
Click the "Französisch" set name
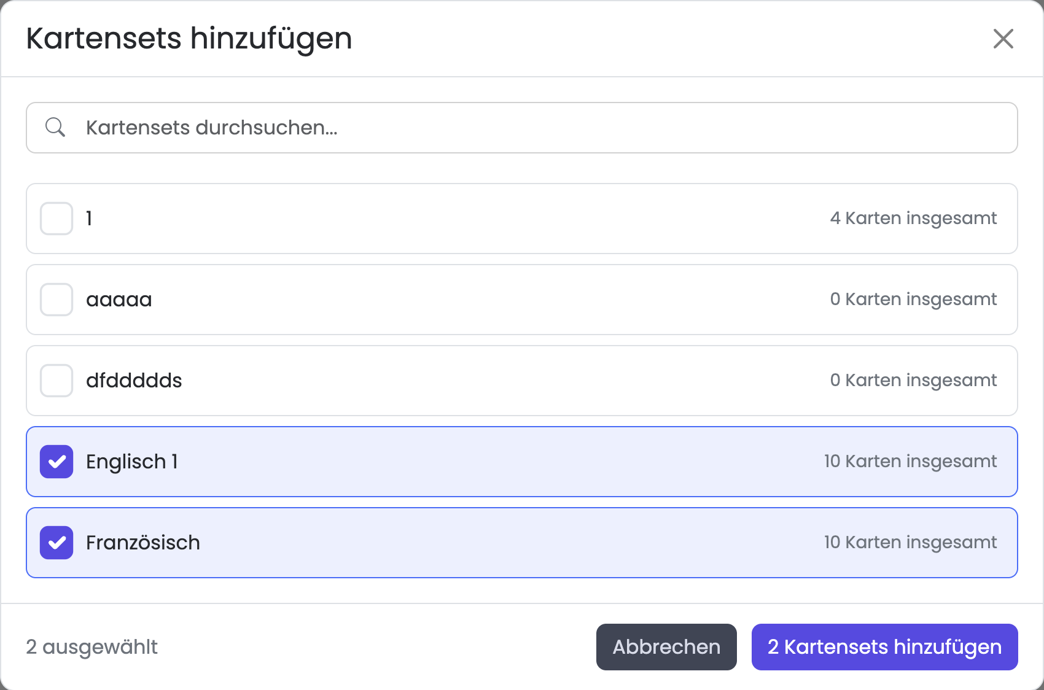coord(143,543)
